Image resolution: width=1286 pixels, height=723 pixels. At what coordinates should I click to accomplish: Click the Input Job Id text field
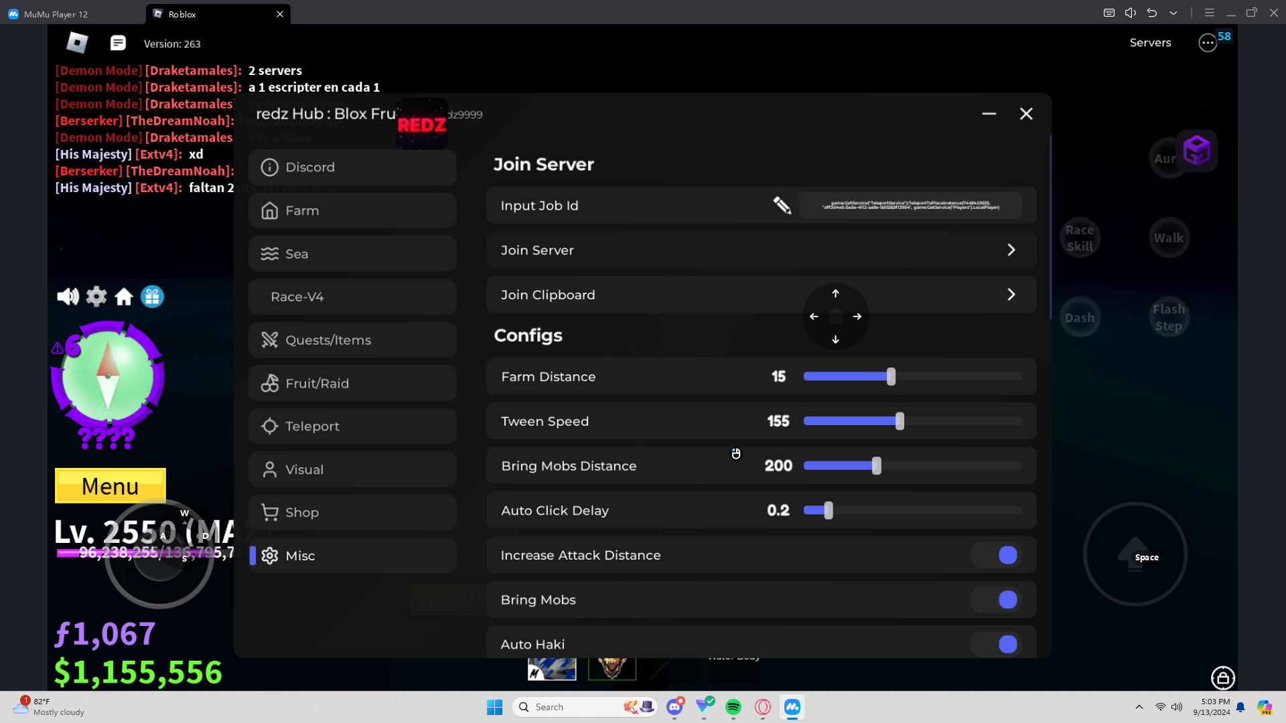[910, 205]
